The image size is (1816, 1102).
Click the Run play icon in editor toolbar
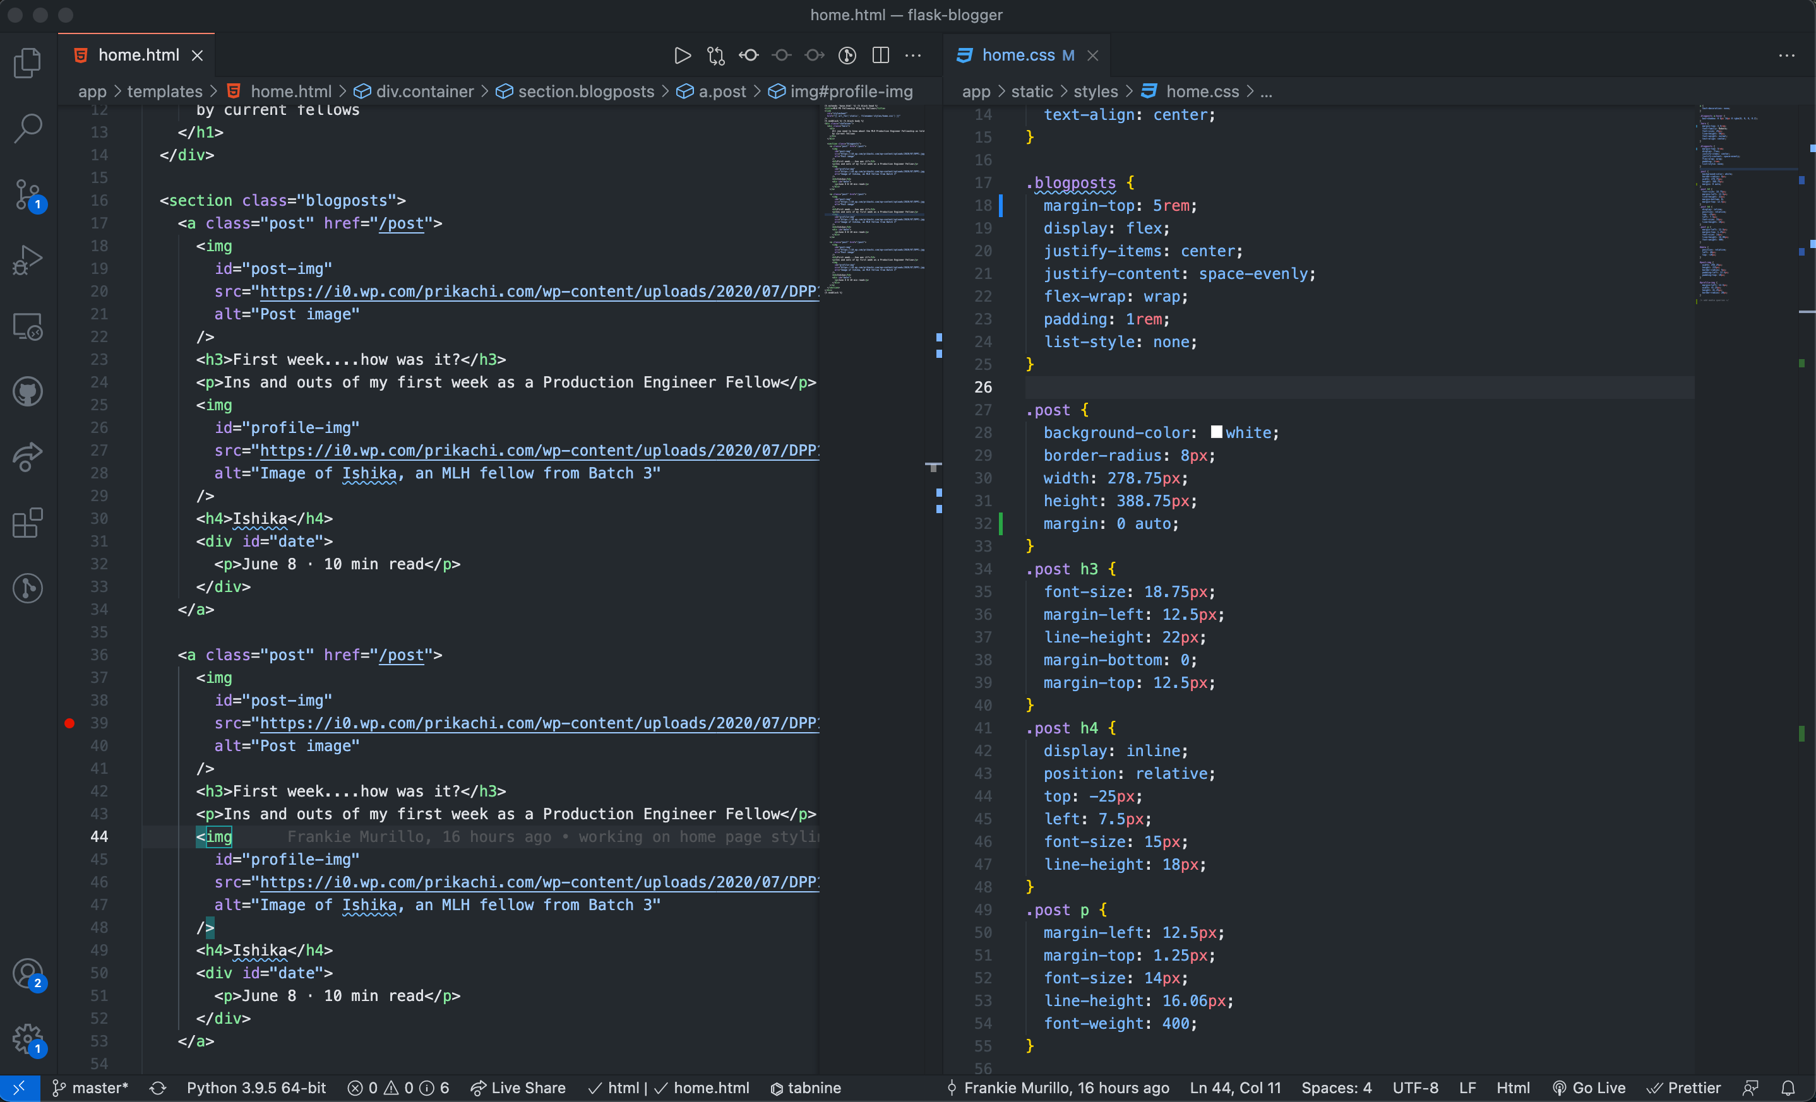682,56
